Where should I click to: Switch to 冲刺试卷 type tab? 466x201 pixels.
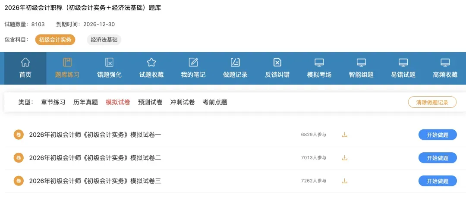point(183,102)
